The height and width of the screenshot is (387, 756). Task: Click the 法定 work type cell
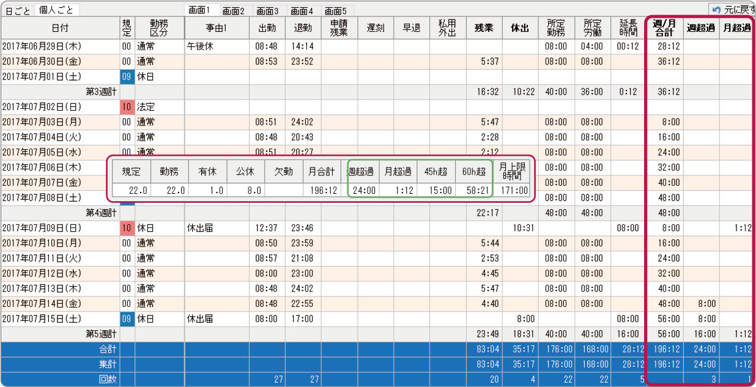(x=159, y=107)
